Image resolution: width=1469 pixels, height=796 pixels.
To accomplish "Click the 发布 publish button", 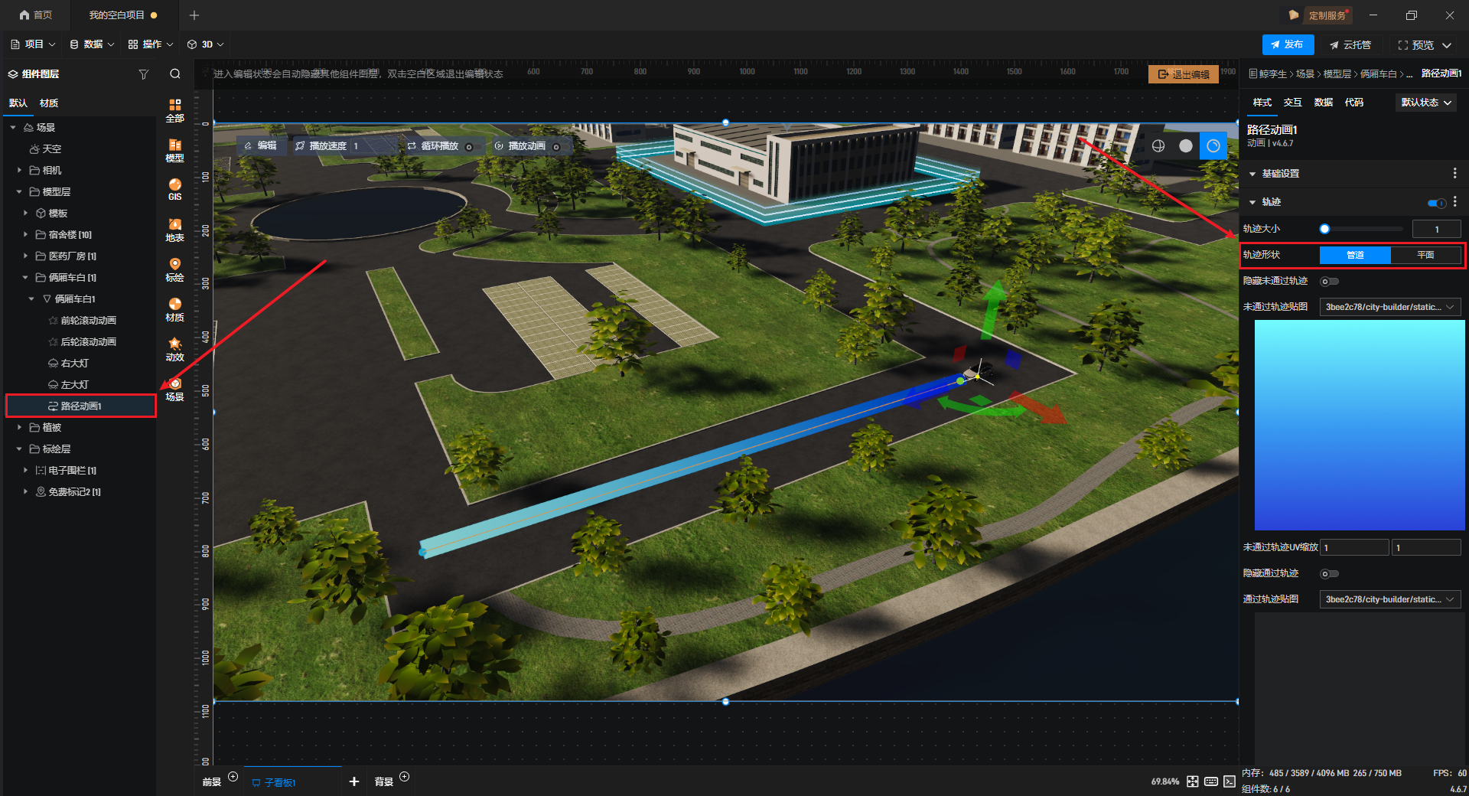I will click(1288, 44).
